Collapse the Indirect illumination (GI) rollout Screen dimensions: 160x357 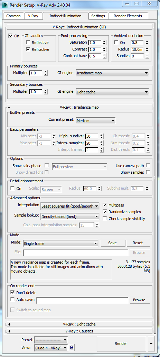80,27
